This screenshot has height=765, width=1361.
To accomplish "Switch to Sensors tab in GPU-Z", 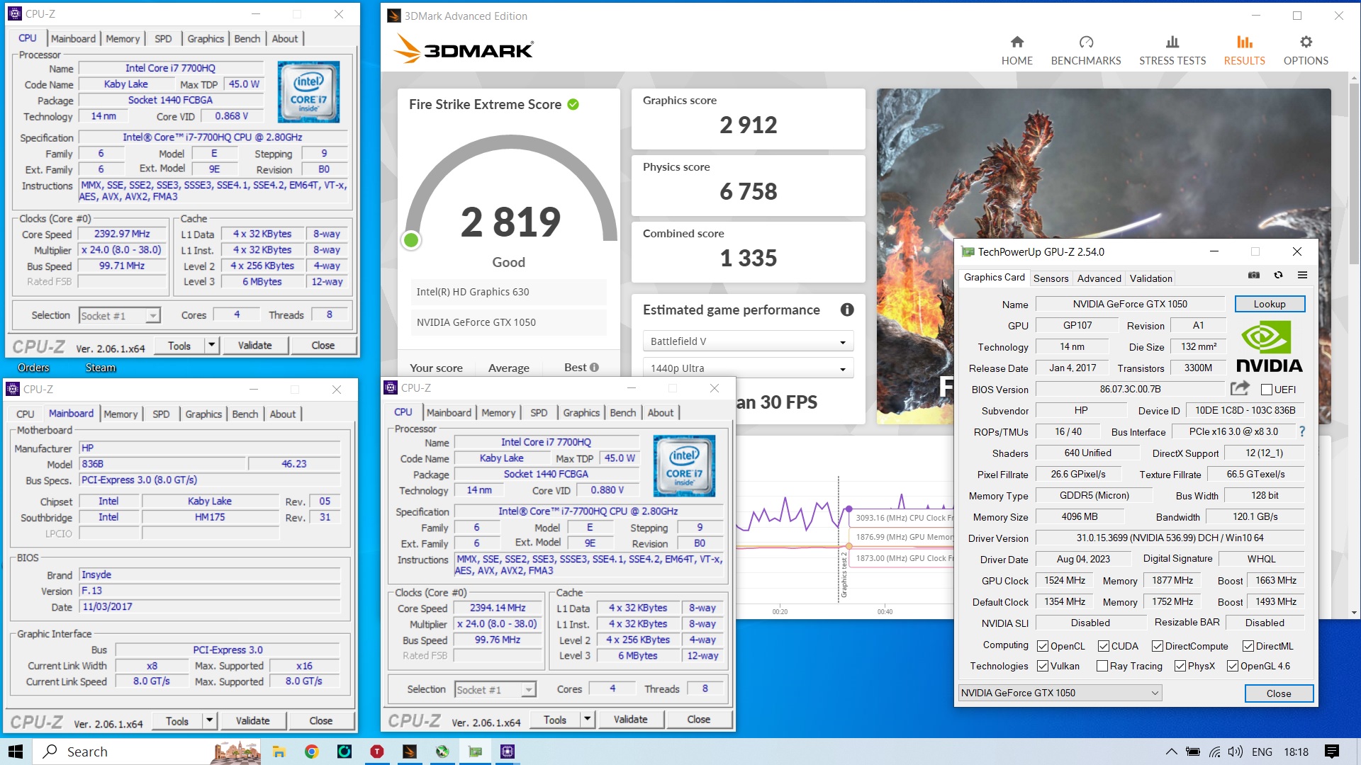I will click(1051, 278).
